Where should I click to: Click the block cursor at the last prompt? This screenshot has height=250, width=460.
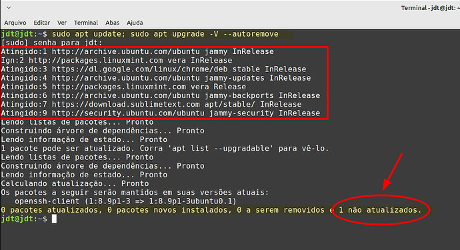coord(54,219)
